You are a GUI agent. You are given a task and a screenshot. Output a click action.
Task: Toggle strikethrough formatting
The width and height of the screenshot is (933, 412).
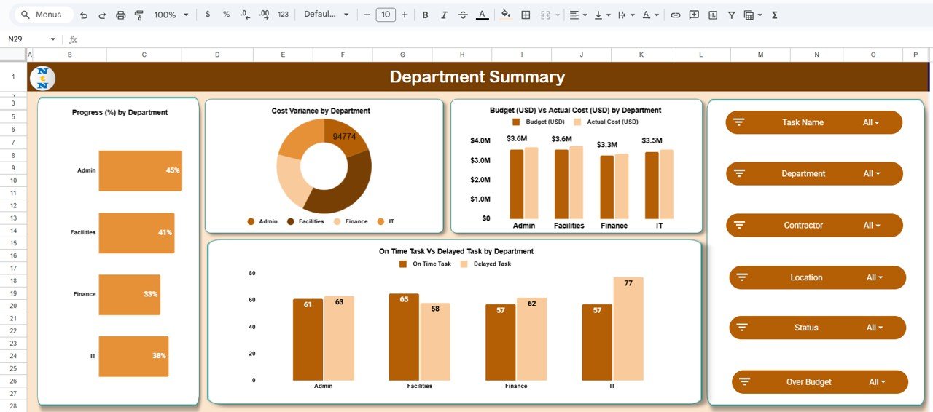pyautogui.click(x=462, y=15)
